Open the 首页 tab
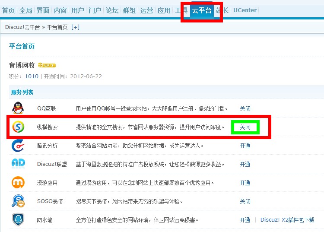This screenshot has width=324, height=232. (x=9, y=10)
